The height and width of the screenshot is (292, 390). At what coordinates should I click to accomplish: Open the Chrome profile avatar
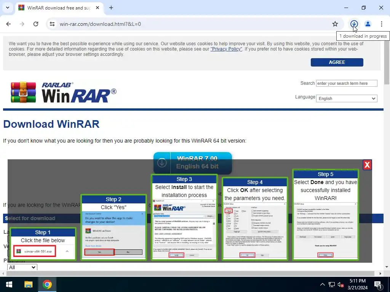click(x=368, y=24)
